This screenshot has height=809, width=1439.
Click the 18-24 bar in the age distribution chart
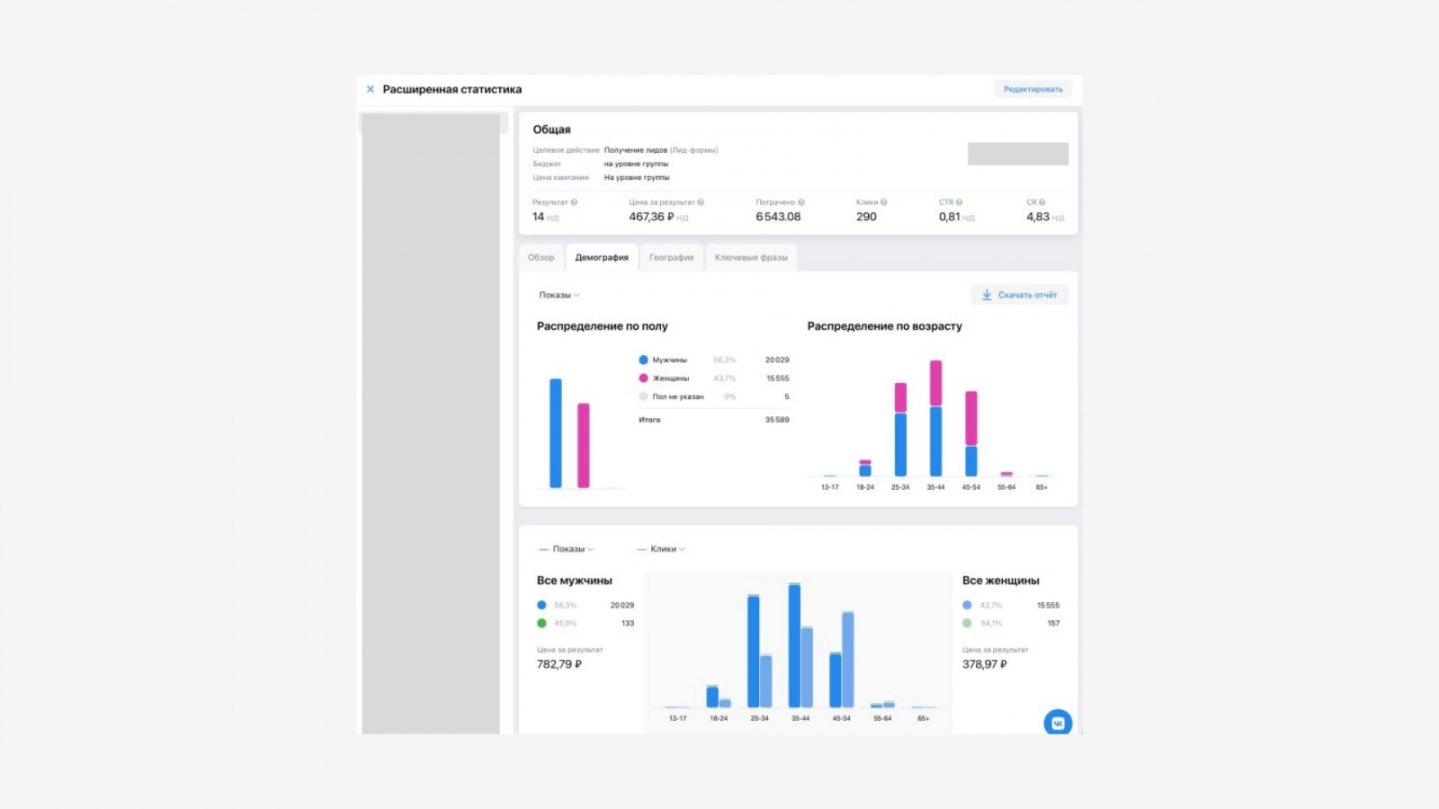865,468
